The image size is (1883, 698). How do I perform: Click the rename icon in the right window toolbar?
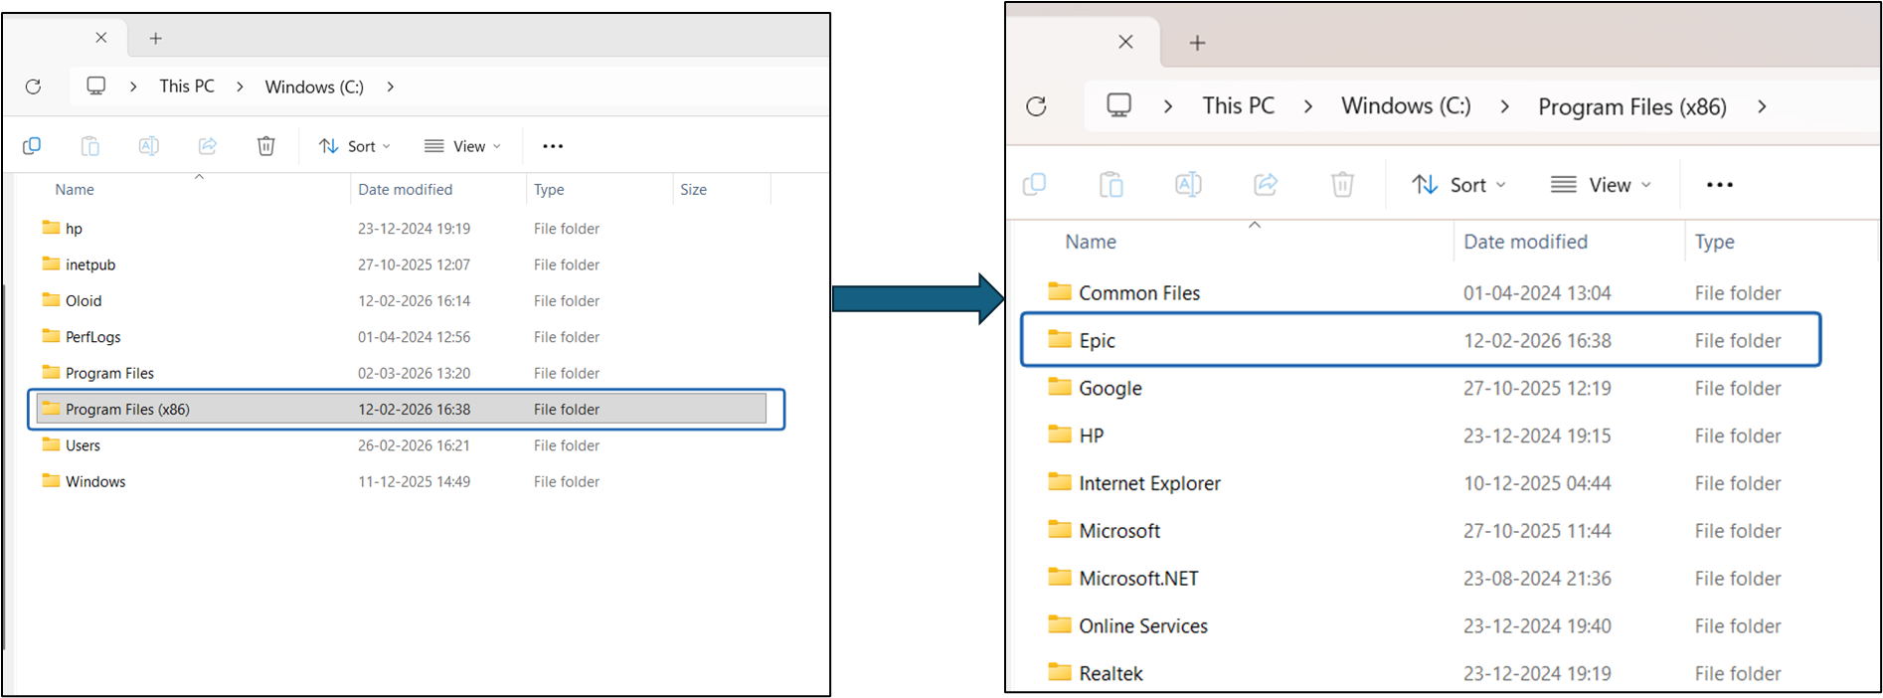tap(1188, 184)
